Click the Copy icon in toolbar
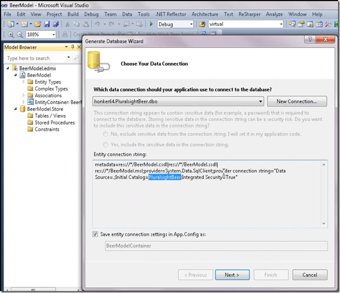 pyautogui.click(x=77, y=24)
